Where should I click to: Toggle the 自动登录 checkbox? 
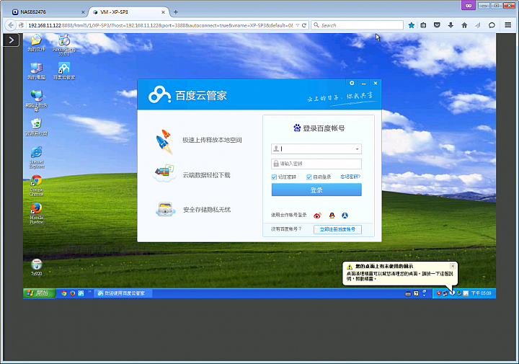click(x=309, y=177)
